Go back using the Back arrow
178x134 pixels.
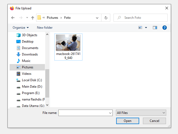pos(13,18)
